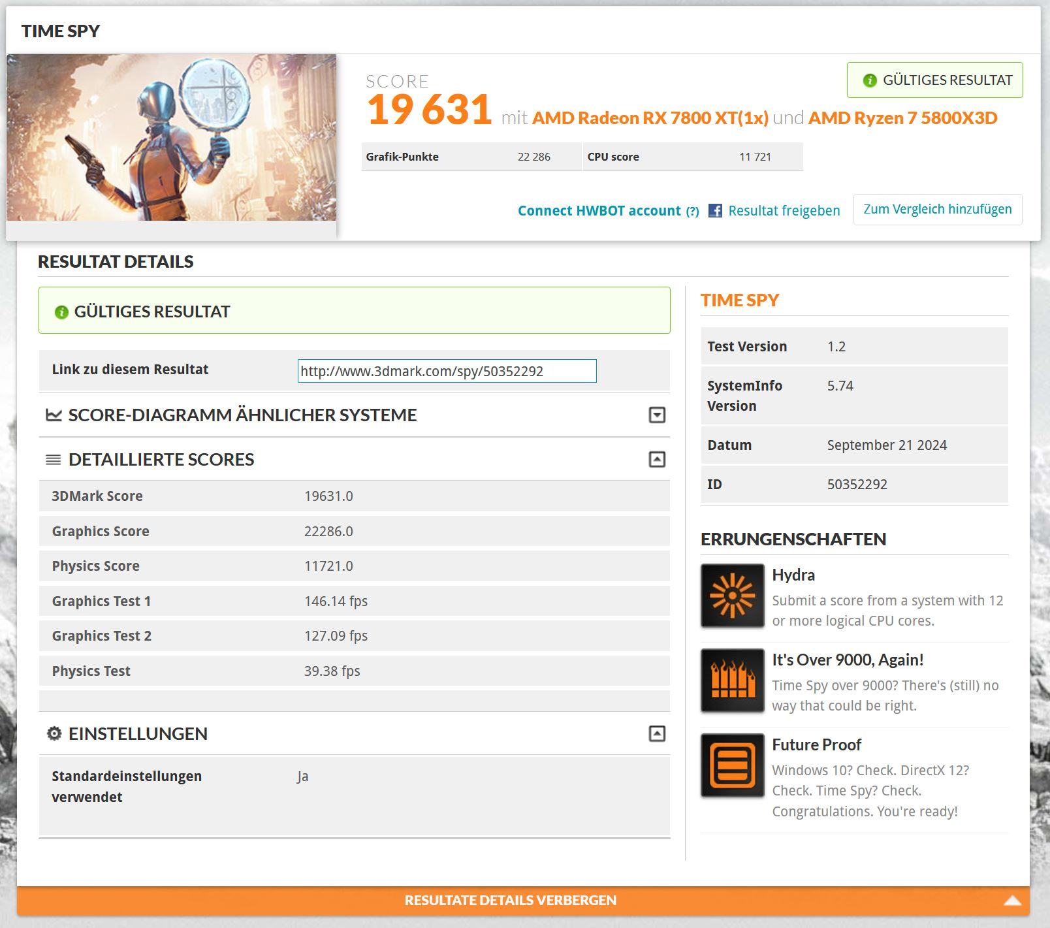
Task: Click the AMD Radeon RX 7800 XT link
Action: tap(650, 118)
